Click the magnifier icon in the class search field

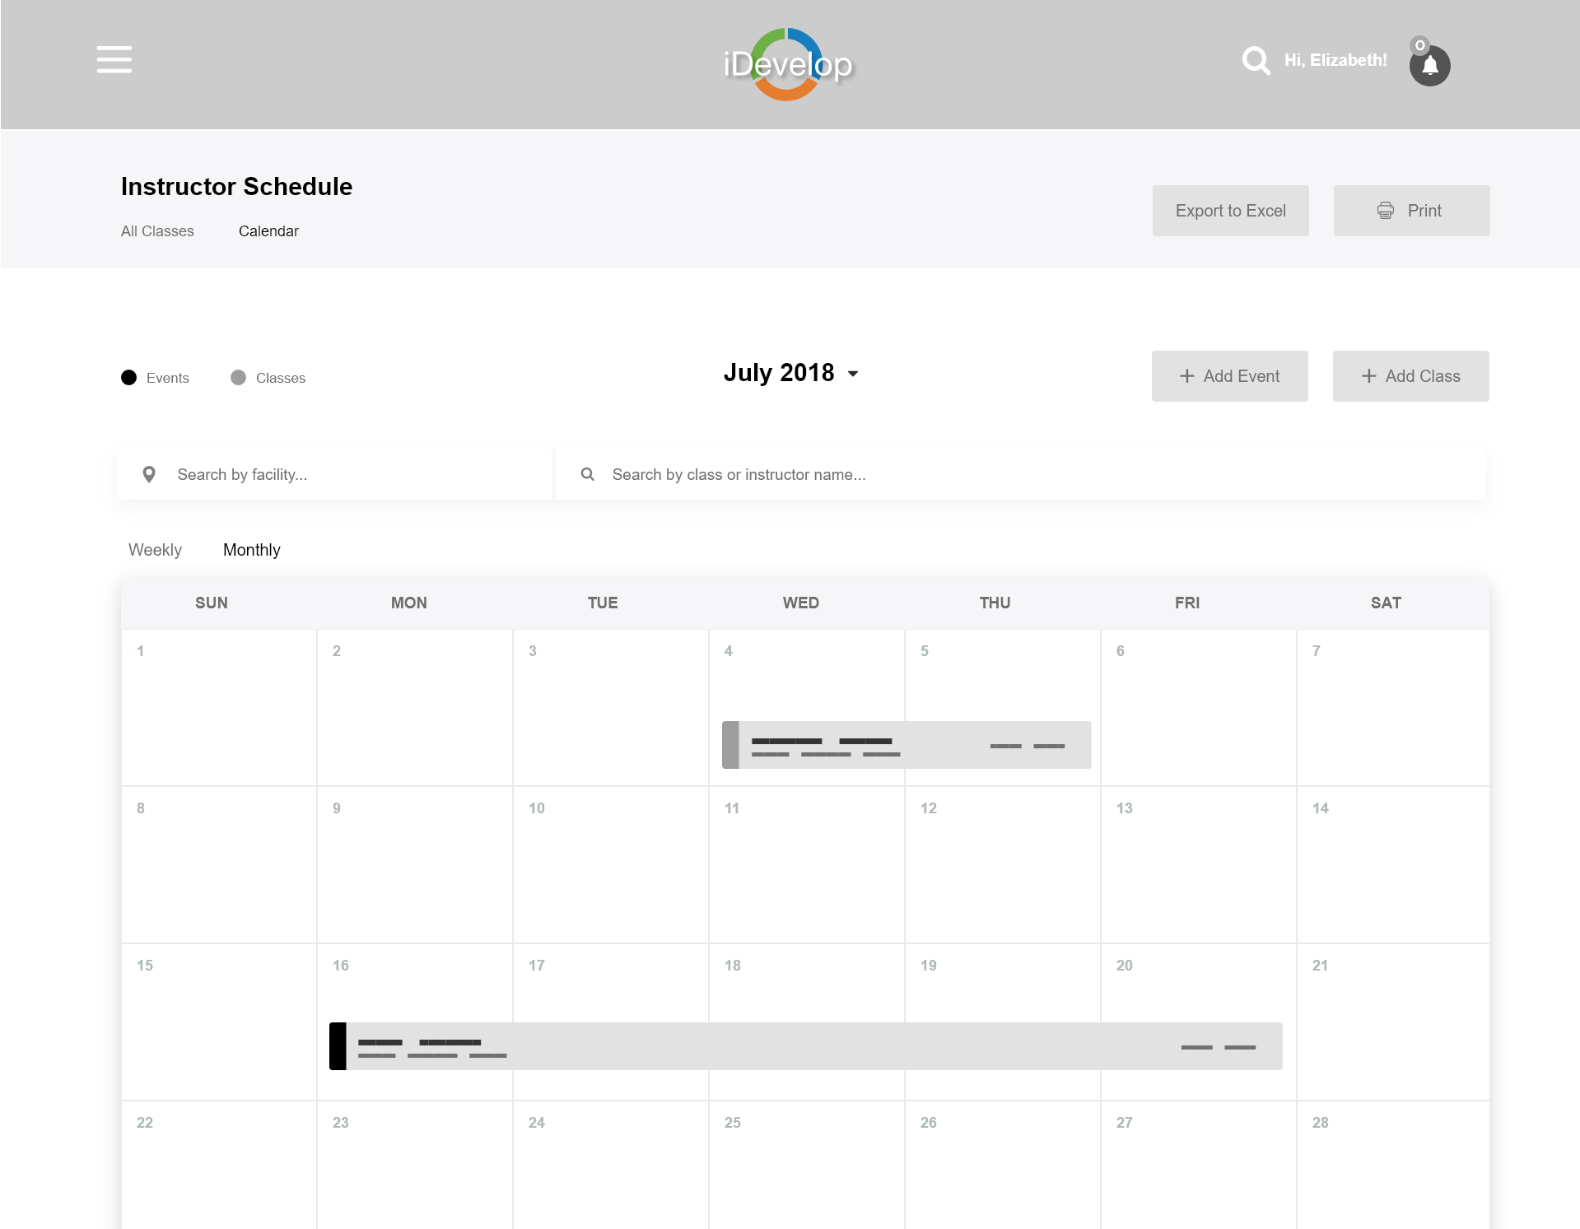pos(587,474)
